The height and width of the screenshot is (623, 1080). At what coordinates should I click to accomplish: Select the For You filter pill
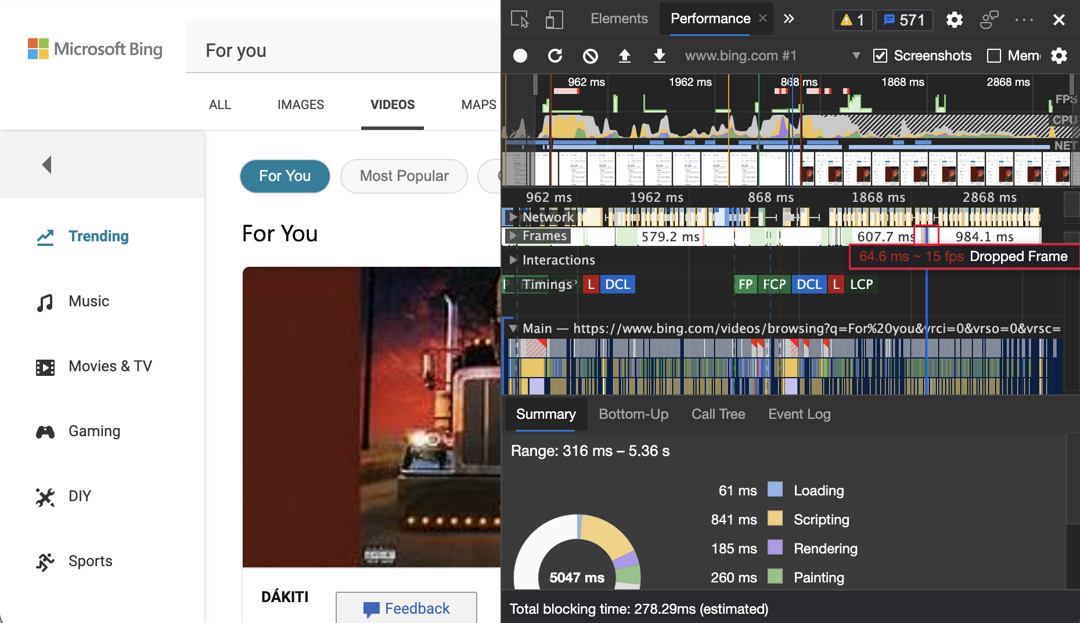[x=285, y=176]
